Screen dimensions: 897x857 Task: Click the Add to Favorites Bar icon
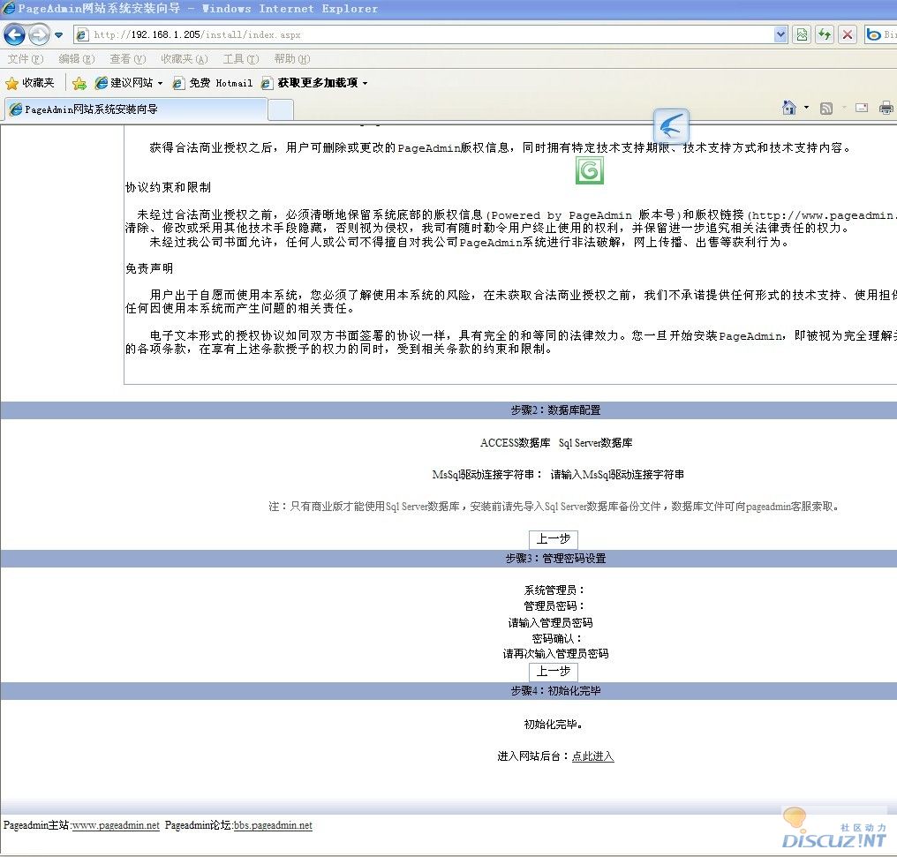[79, 83]
